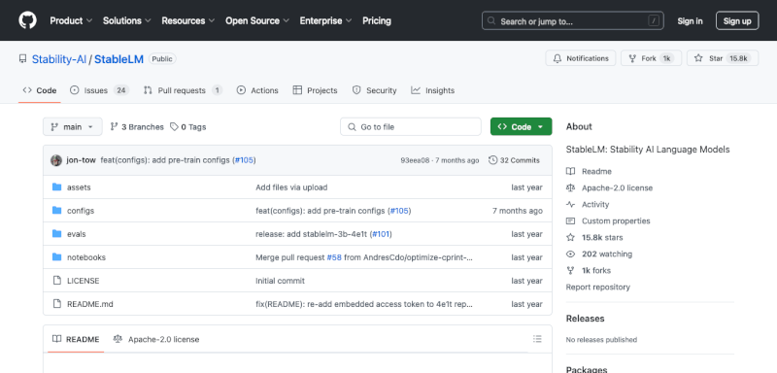The height and width of the screenshot is (373, 777).
Task: Open README outline list icon
Action: click(x=537, y=339)
